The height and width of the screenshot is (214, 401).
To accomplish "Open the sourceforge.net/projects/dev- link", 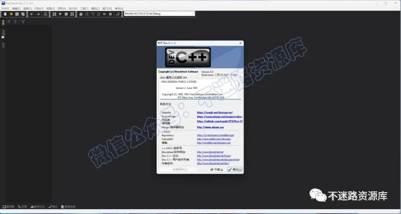I will coord(220,116).
